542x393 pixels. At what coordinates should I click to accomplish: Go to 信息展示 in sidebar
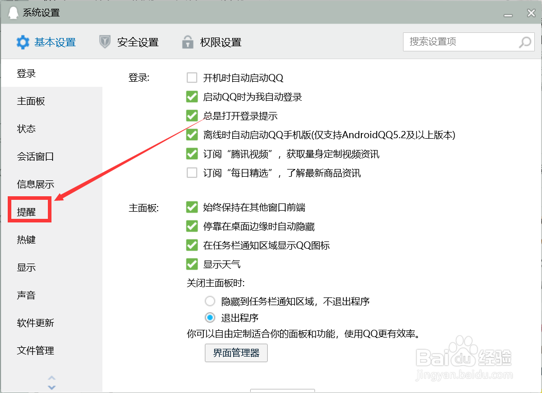point(52,184)
